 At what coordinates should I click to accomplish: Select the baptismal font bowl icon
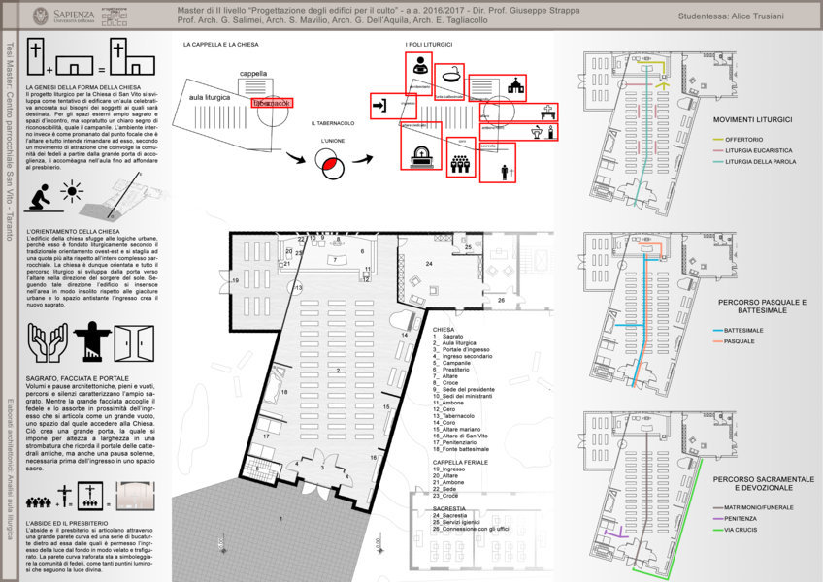tap(451, 76)
